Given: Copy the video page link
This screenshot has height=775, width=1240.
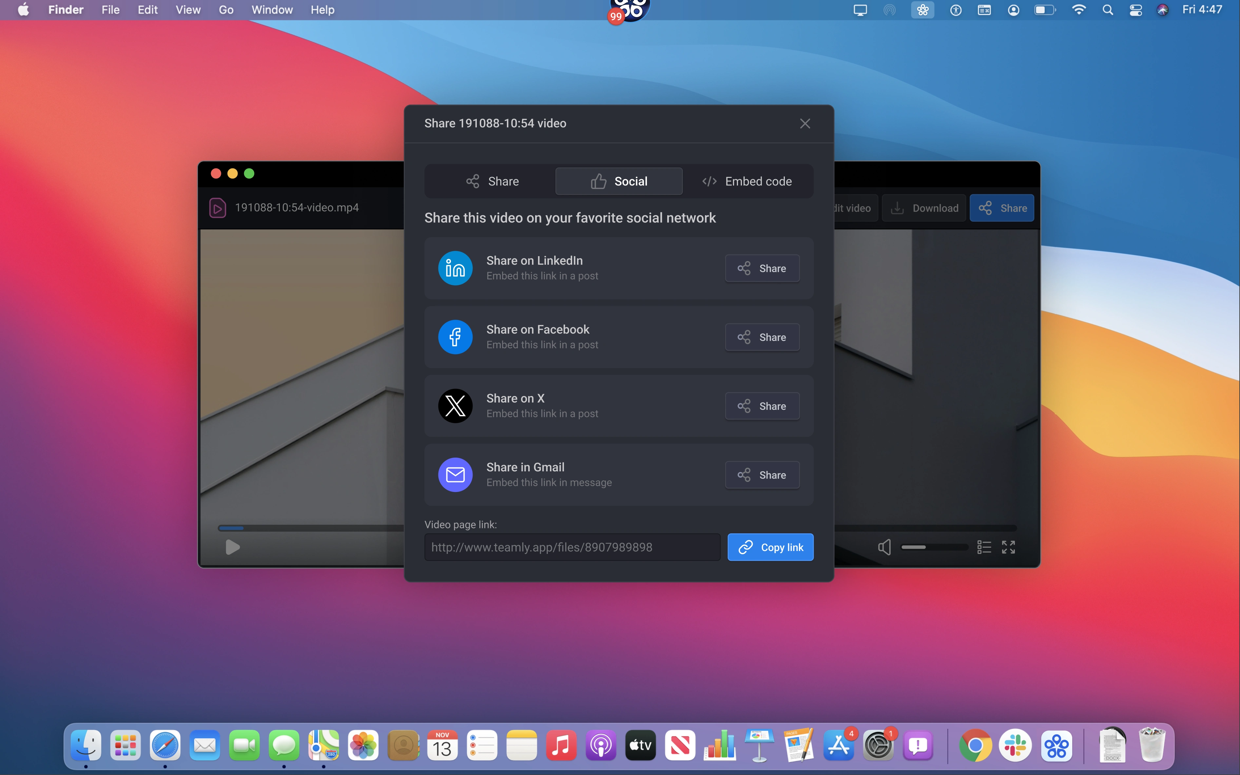Looking at the screenshot, I should 770,547.
